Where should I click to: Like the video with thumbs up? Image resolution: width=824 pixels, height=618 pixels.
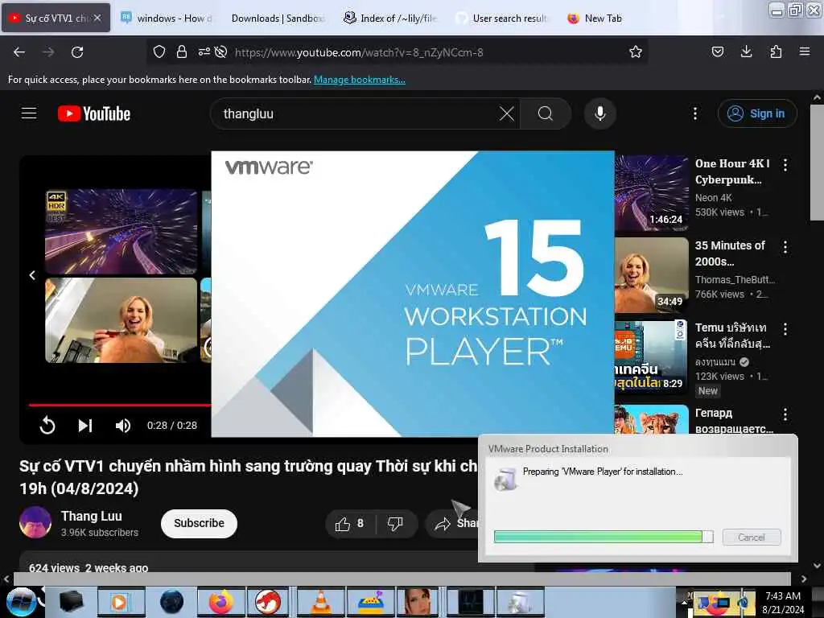click(350, 523)
